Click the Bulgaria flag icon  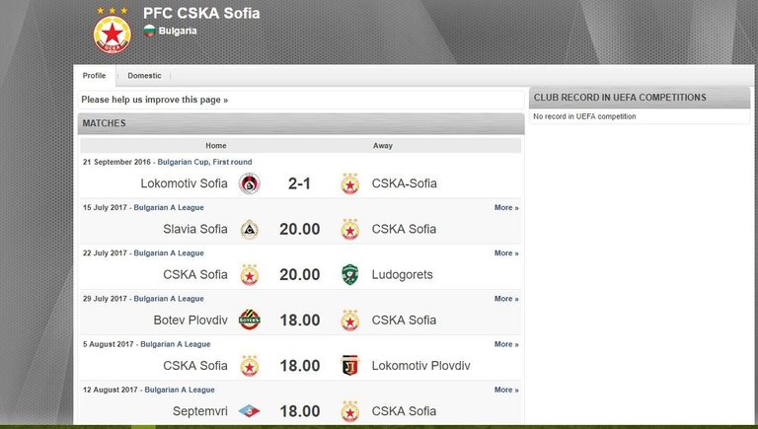tap(149, 31)
